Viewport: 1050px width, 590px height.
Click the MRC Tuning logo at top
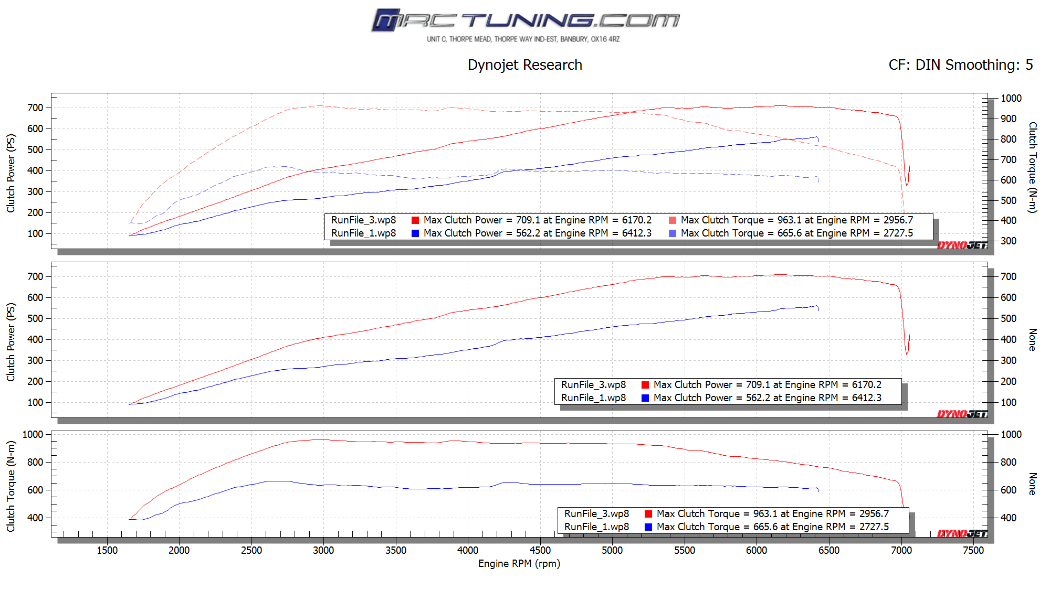[x=525, y=20]
